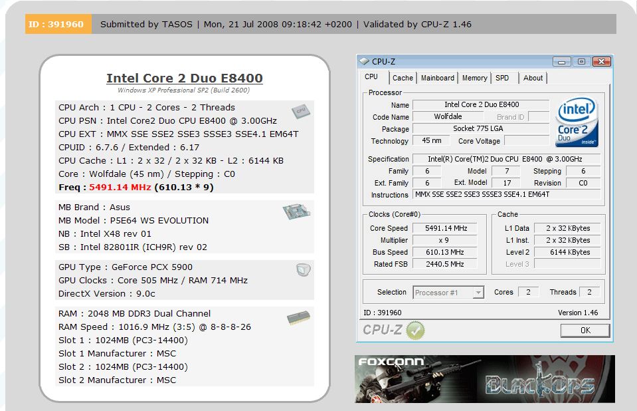Click 'RAM : 2048 MB DDR3 Dual Channel' text
Viewport: 637px width, 411px height.
(x=134, y=314)
